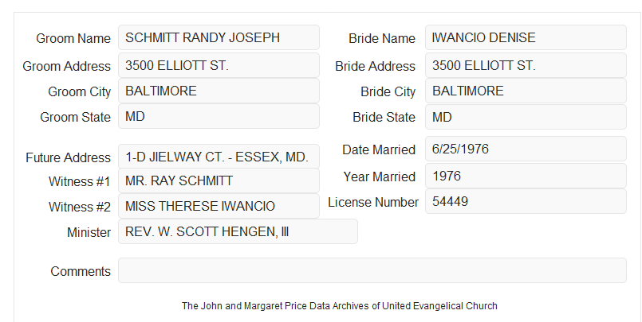Click the Groom Address field

coord(219,65)
